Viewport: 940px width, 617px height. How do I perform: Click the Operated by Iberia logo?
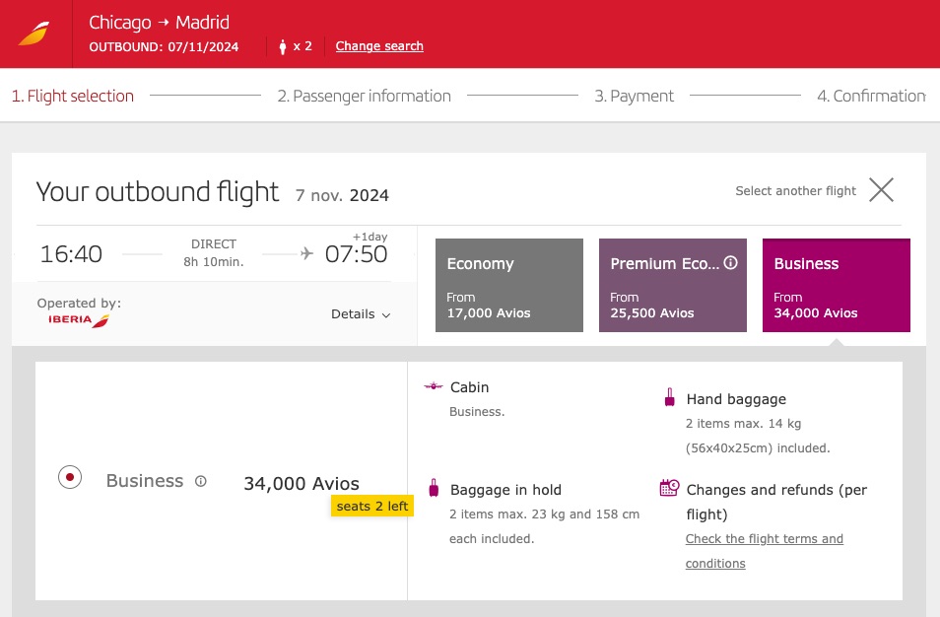77,319
